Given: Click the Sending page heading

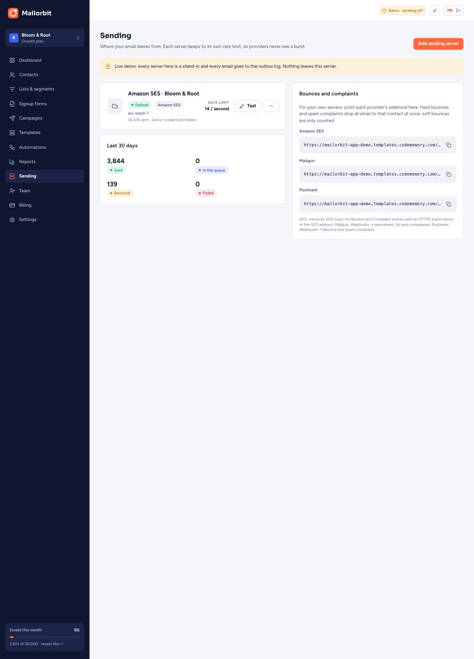Looking at the screenshot, I should tap(116, 36).
